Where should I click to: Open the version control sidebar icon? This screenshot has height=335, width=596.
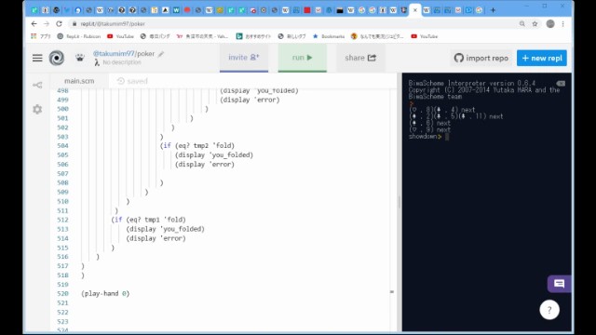pyautogui.click(x=37, y=85)
